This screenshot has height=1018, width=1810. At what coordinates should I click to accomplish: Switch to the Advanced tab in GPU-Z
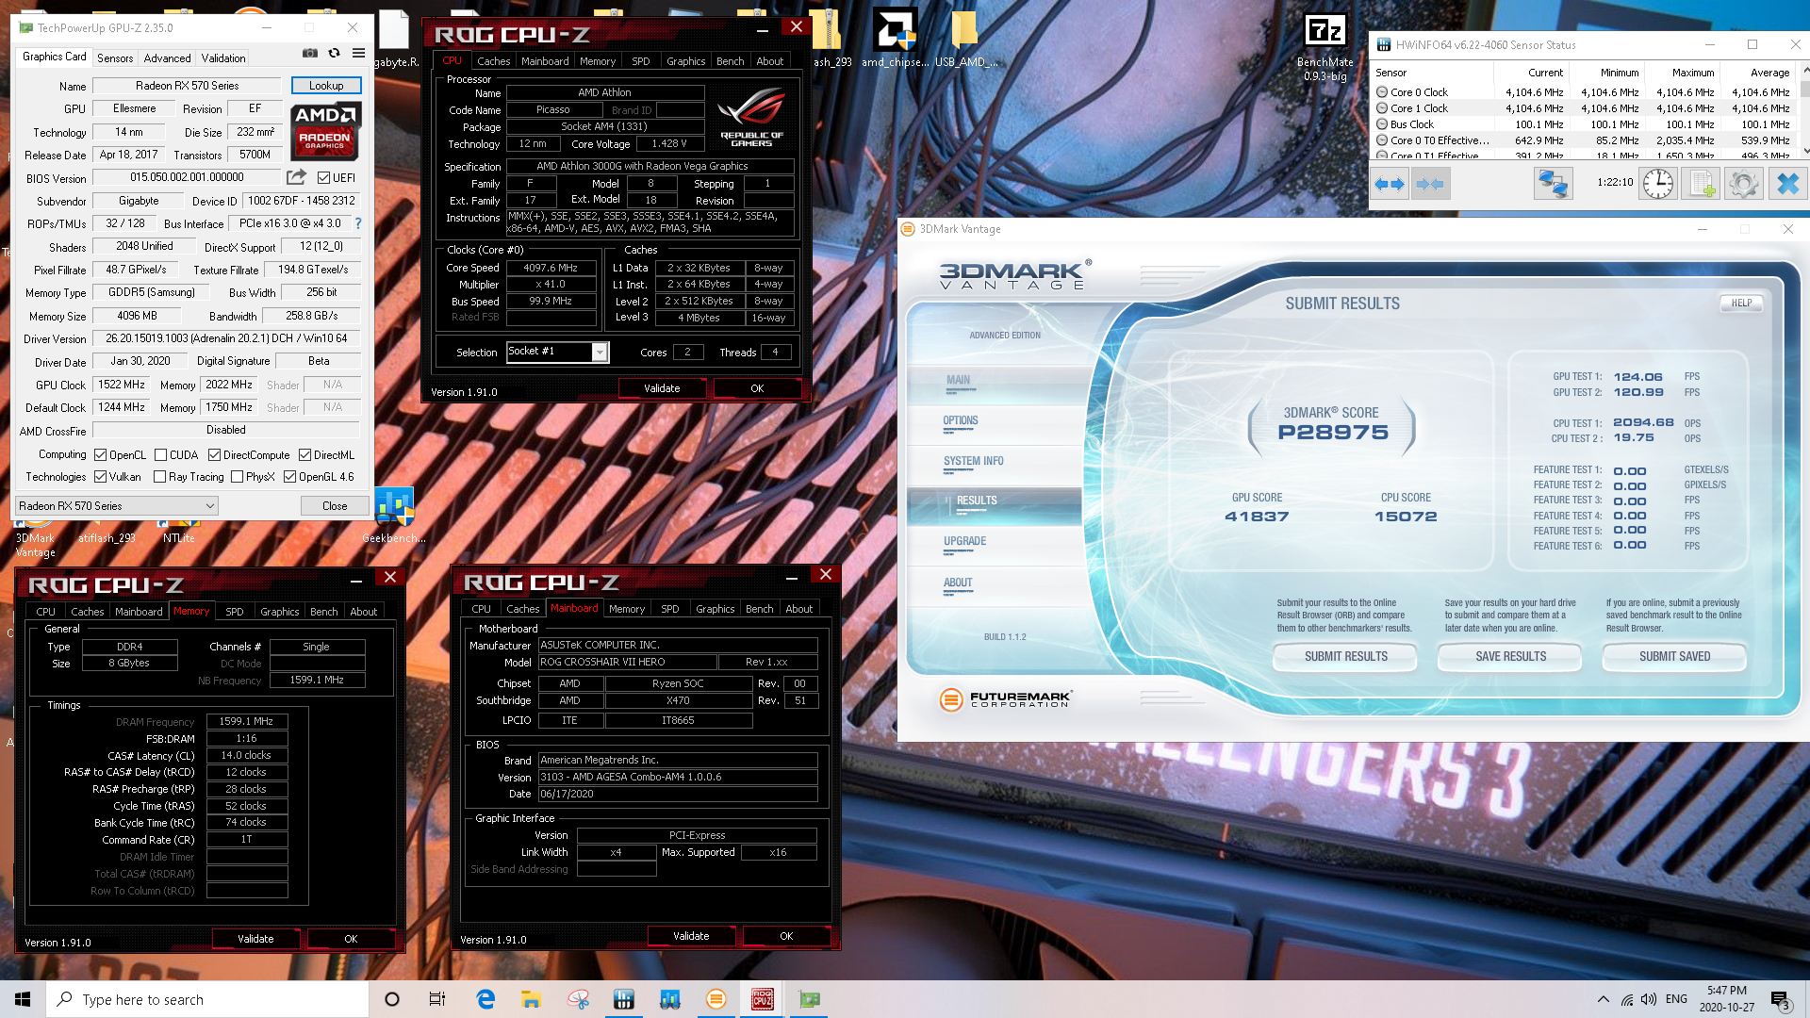coord(167,57)
